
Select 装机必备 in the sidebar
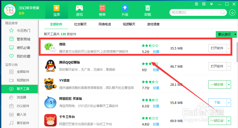click(x=19, y=48)
